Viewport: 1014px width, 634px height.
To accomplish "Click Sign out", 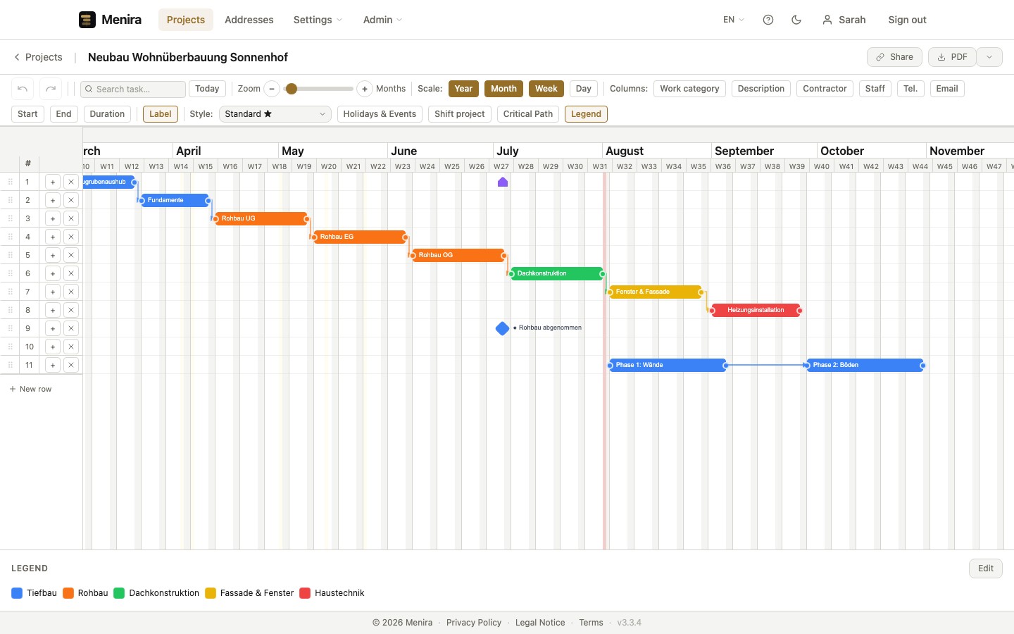I will coord(907,20).
